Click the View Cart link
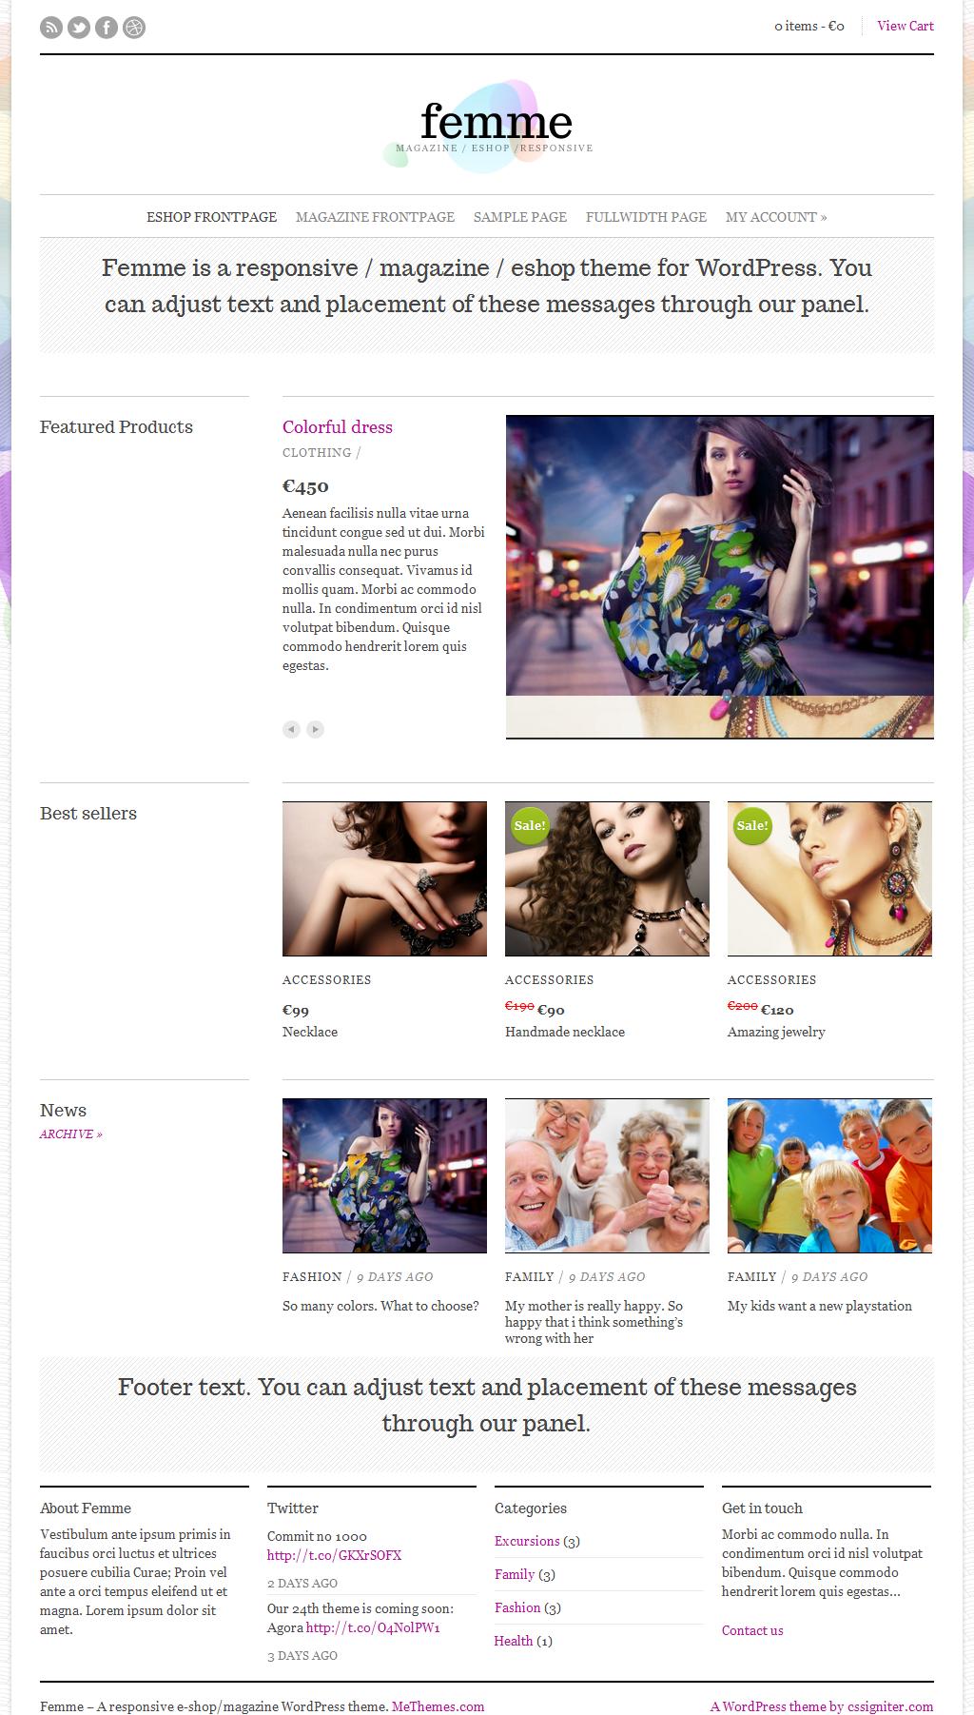The height and width of the screenshot is (1715, 974). (905, 26)
